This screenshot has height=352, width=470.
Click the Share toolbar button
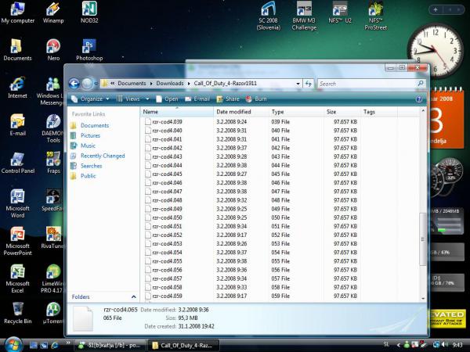pyautogui.click(x=228, y=99)
